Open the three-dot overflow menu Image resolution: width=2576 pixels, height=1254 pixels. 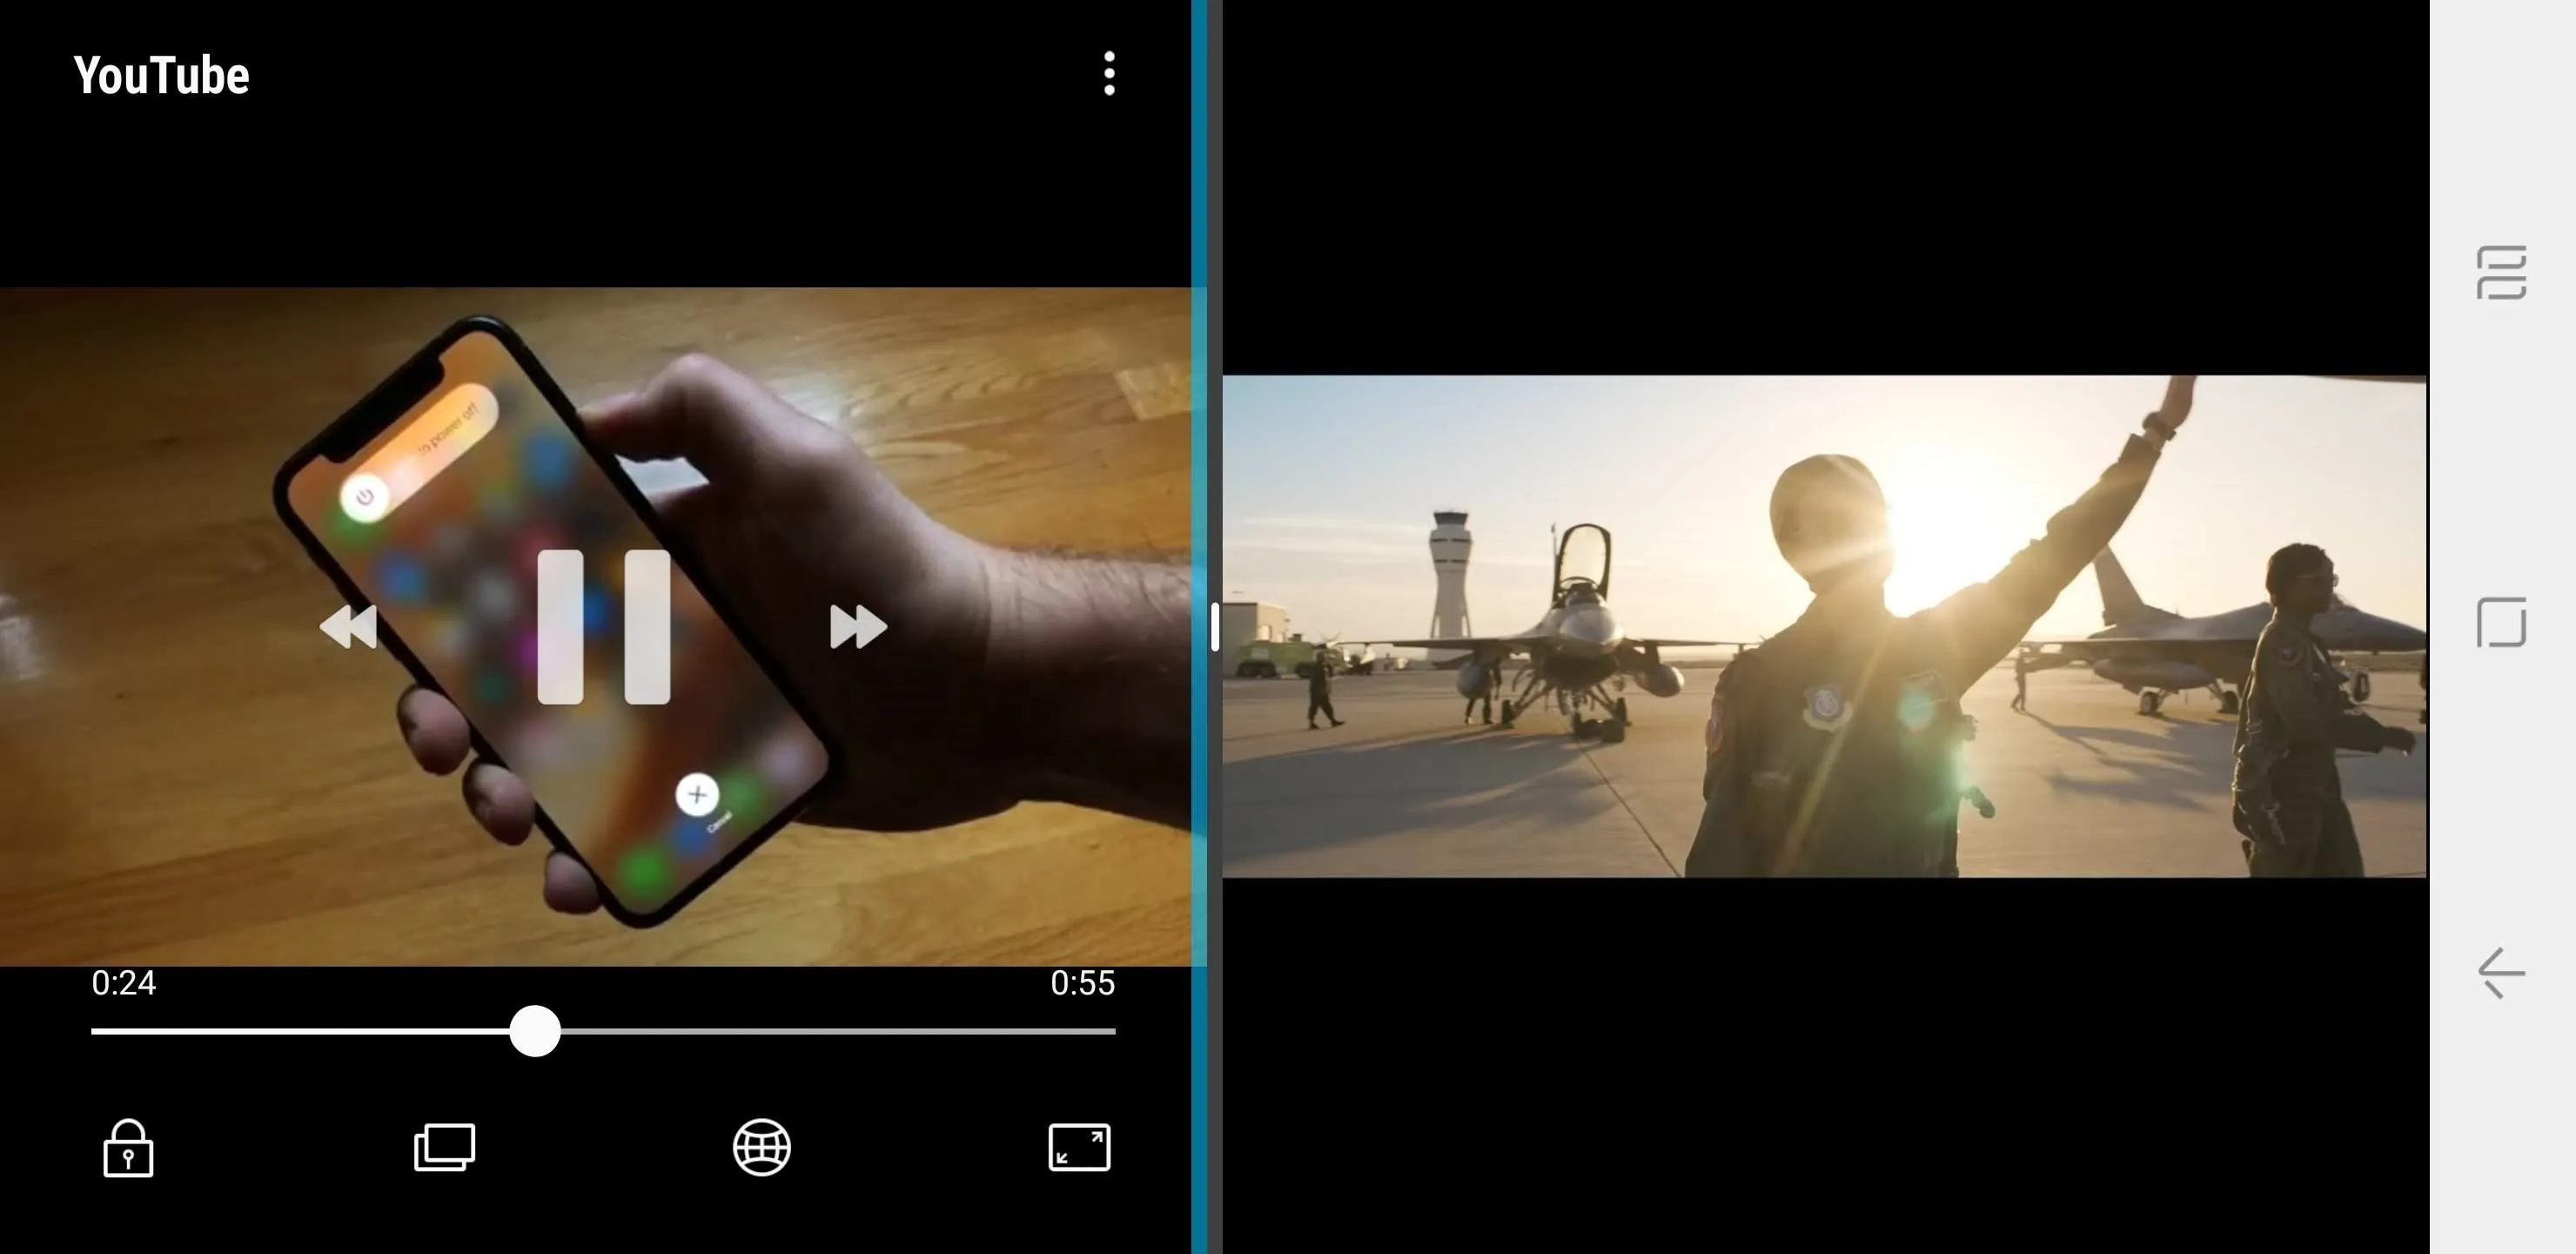1109,74
